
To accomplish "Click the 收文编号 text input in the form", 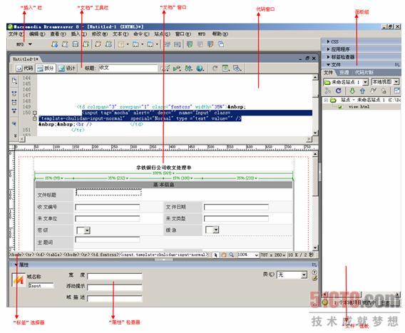I will coord(108,207).
